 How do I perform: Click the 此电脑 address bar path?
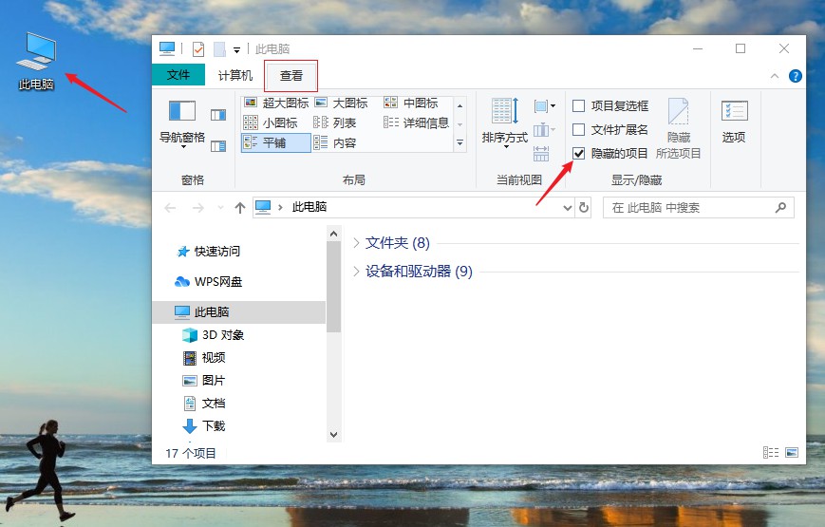tap(309, 207)
